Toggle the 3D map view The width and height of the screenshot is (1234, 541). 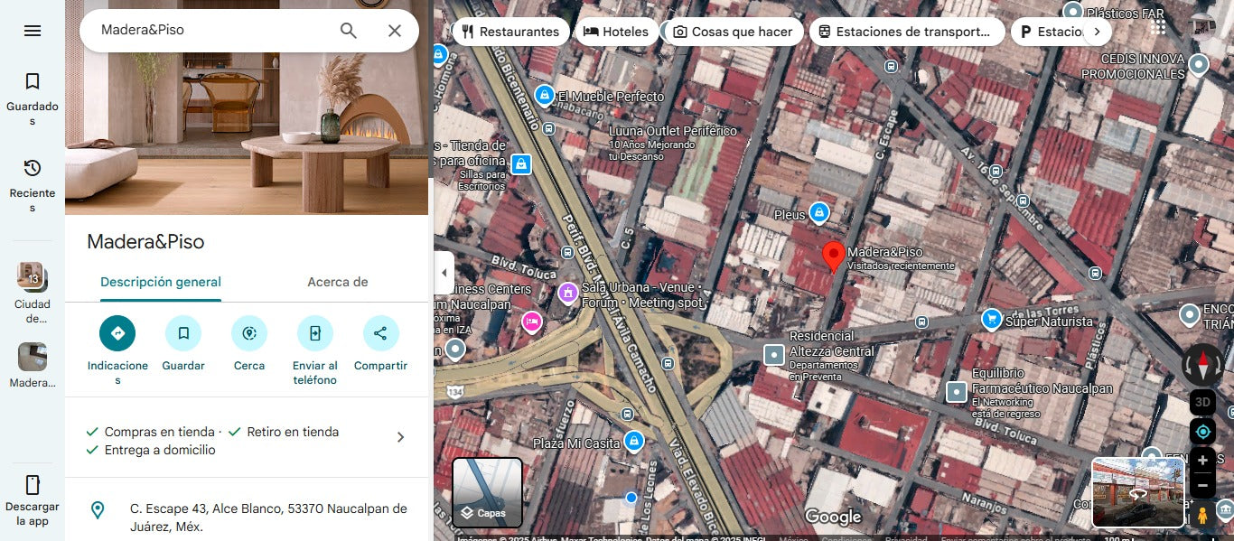1202,402
